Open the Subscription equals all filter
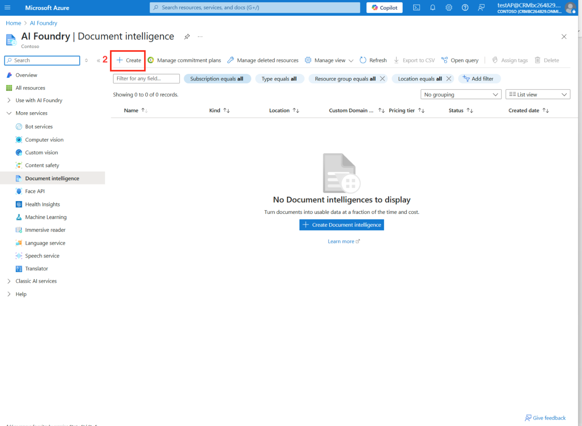 click(x=217, y=79)
